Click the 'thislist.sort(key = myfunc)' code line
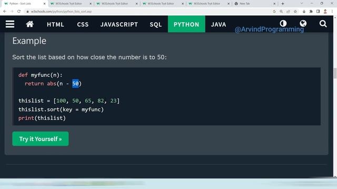This screenshot has height=189, width=337. [61, 110]
